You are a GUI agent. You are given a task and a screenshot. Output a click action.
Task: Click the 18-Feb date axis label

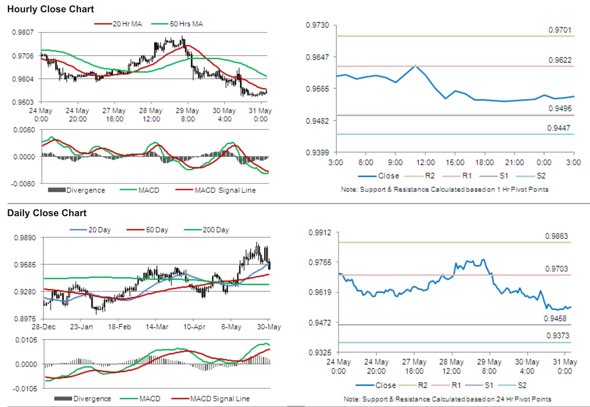click(119, 327)
